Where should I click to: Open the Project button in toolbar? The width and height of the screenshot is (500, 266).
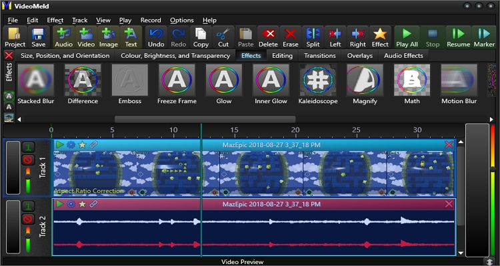click(15, 37)
